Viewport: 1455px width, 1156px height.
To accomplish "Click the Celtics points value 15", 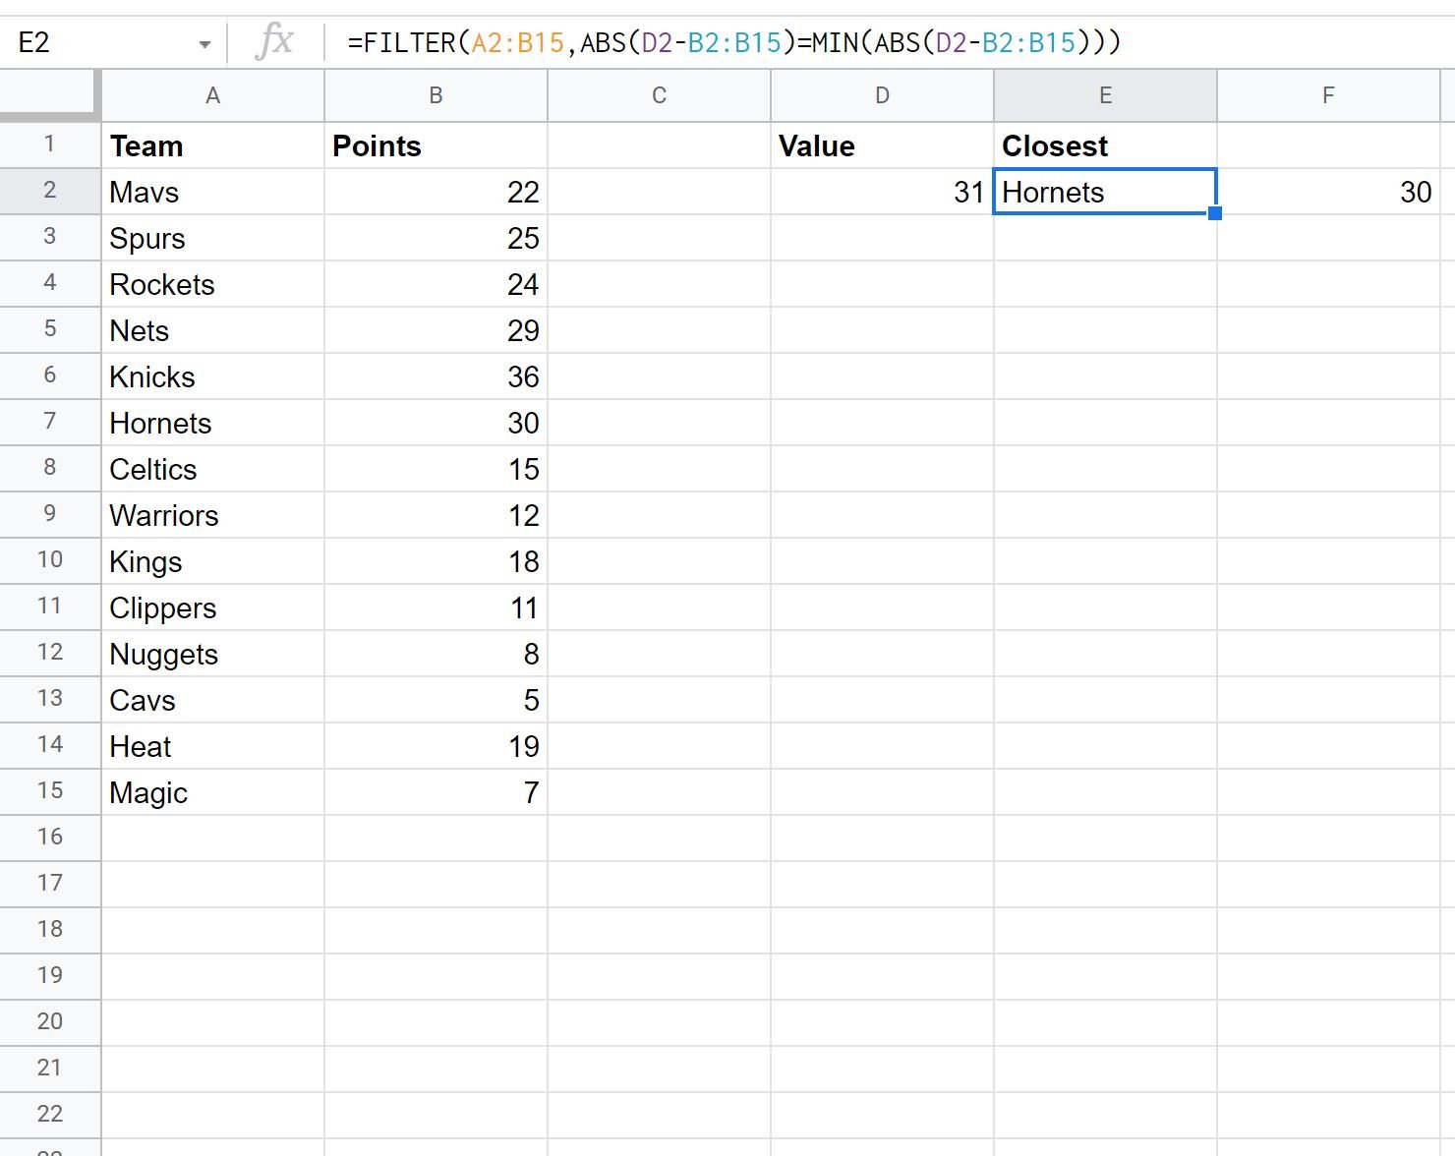I will pyautogui.click(x=436, y=469).
